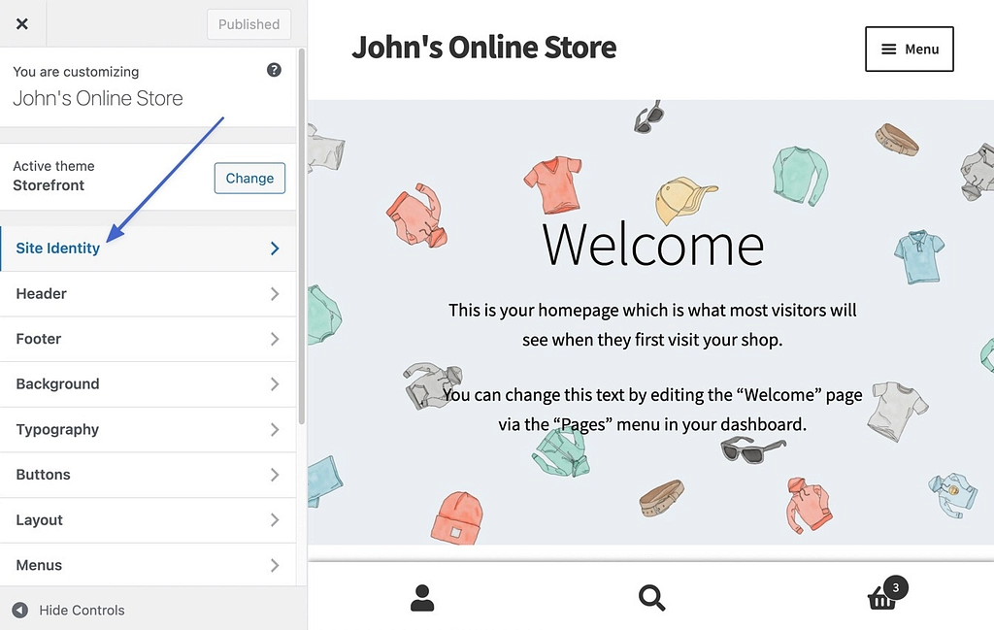Click the 'Active theme' label text
The height and width of the screenshot is (630, 994).
click(x=54, y=166)
